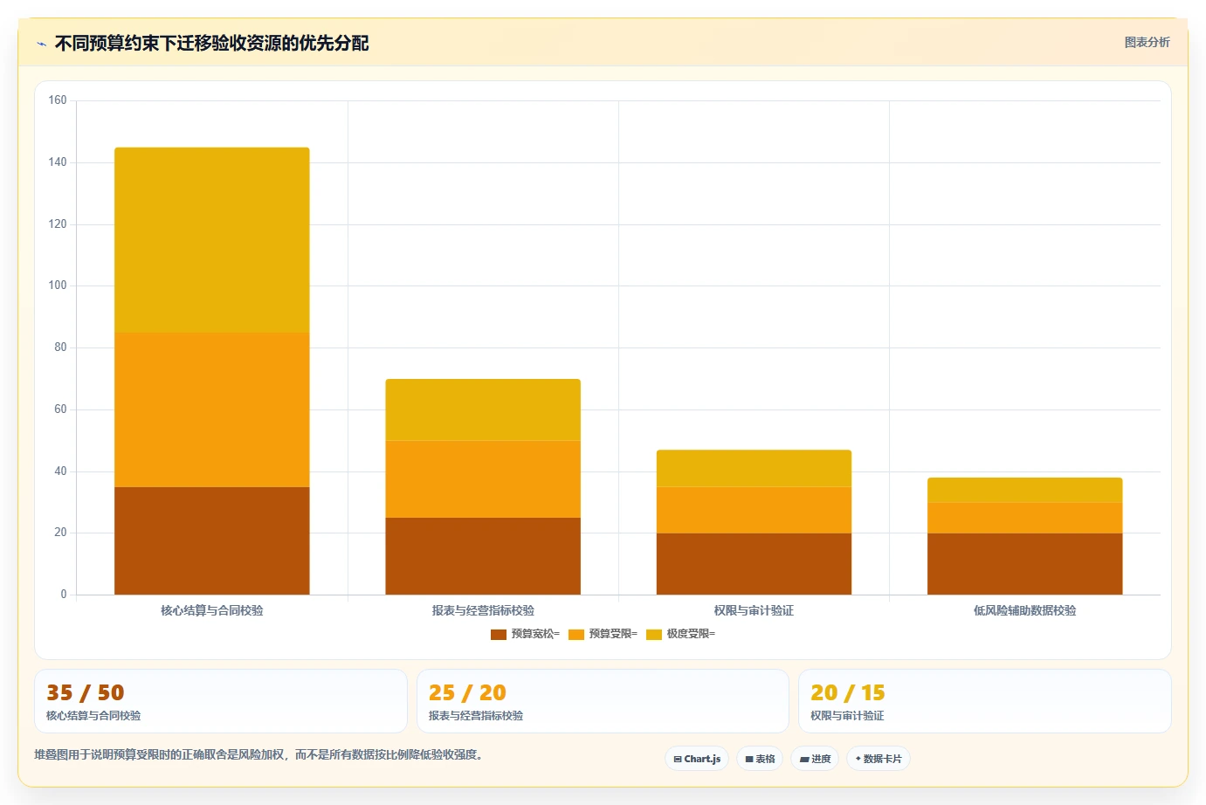1206x805 pixels.
Task: Click the 预算宽松 segment of 报表与经营指标校验 bar
Action: 483,556
